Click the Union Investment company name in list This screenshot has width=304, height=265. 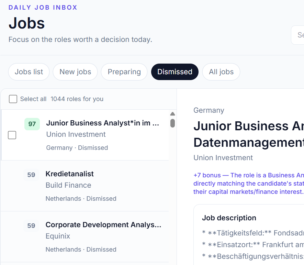point(76,134)
